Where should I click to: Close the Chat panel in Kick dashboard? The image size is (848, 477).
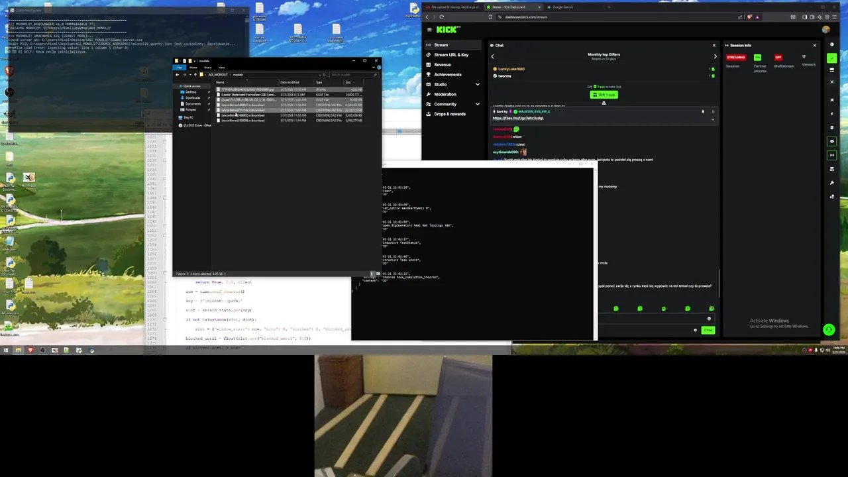tap(714, 45)
